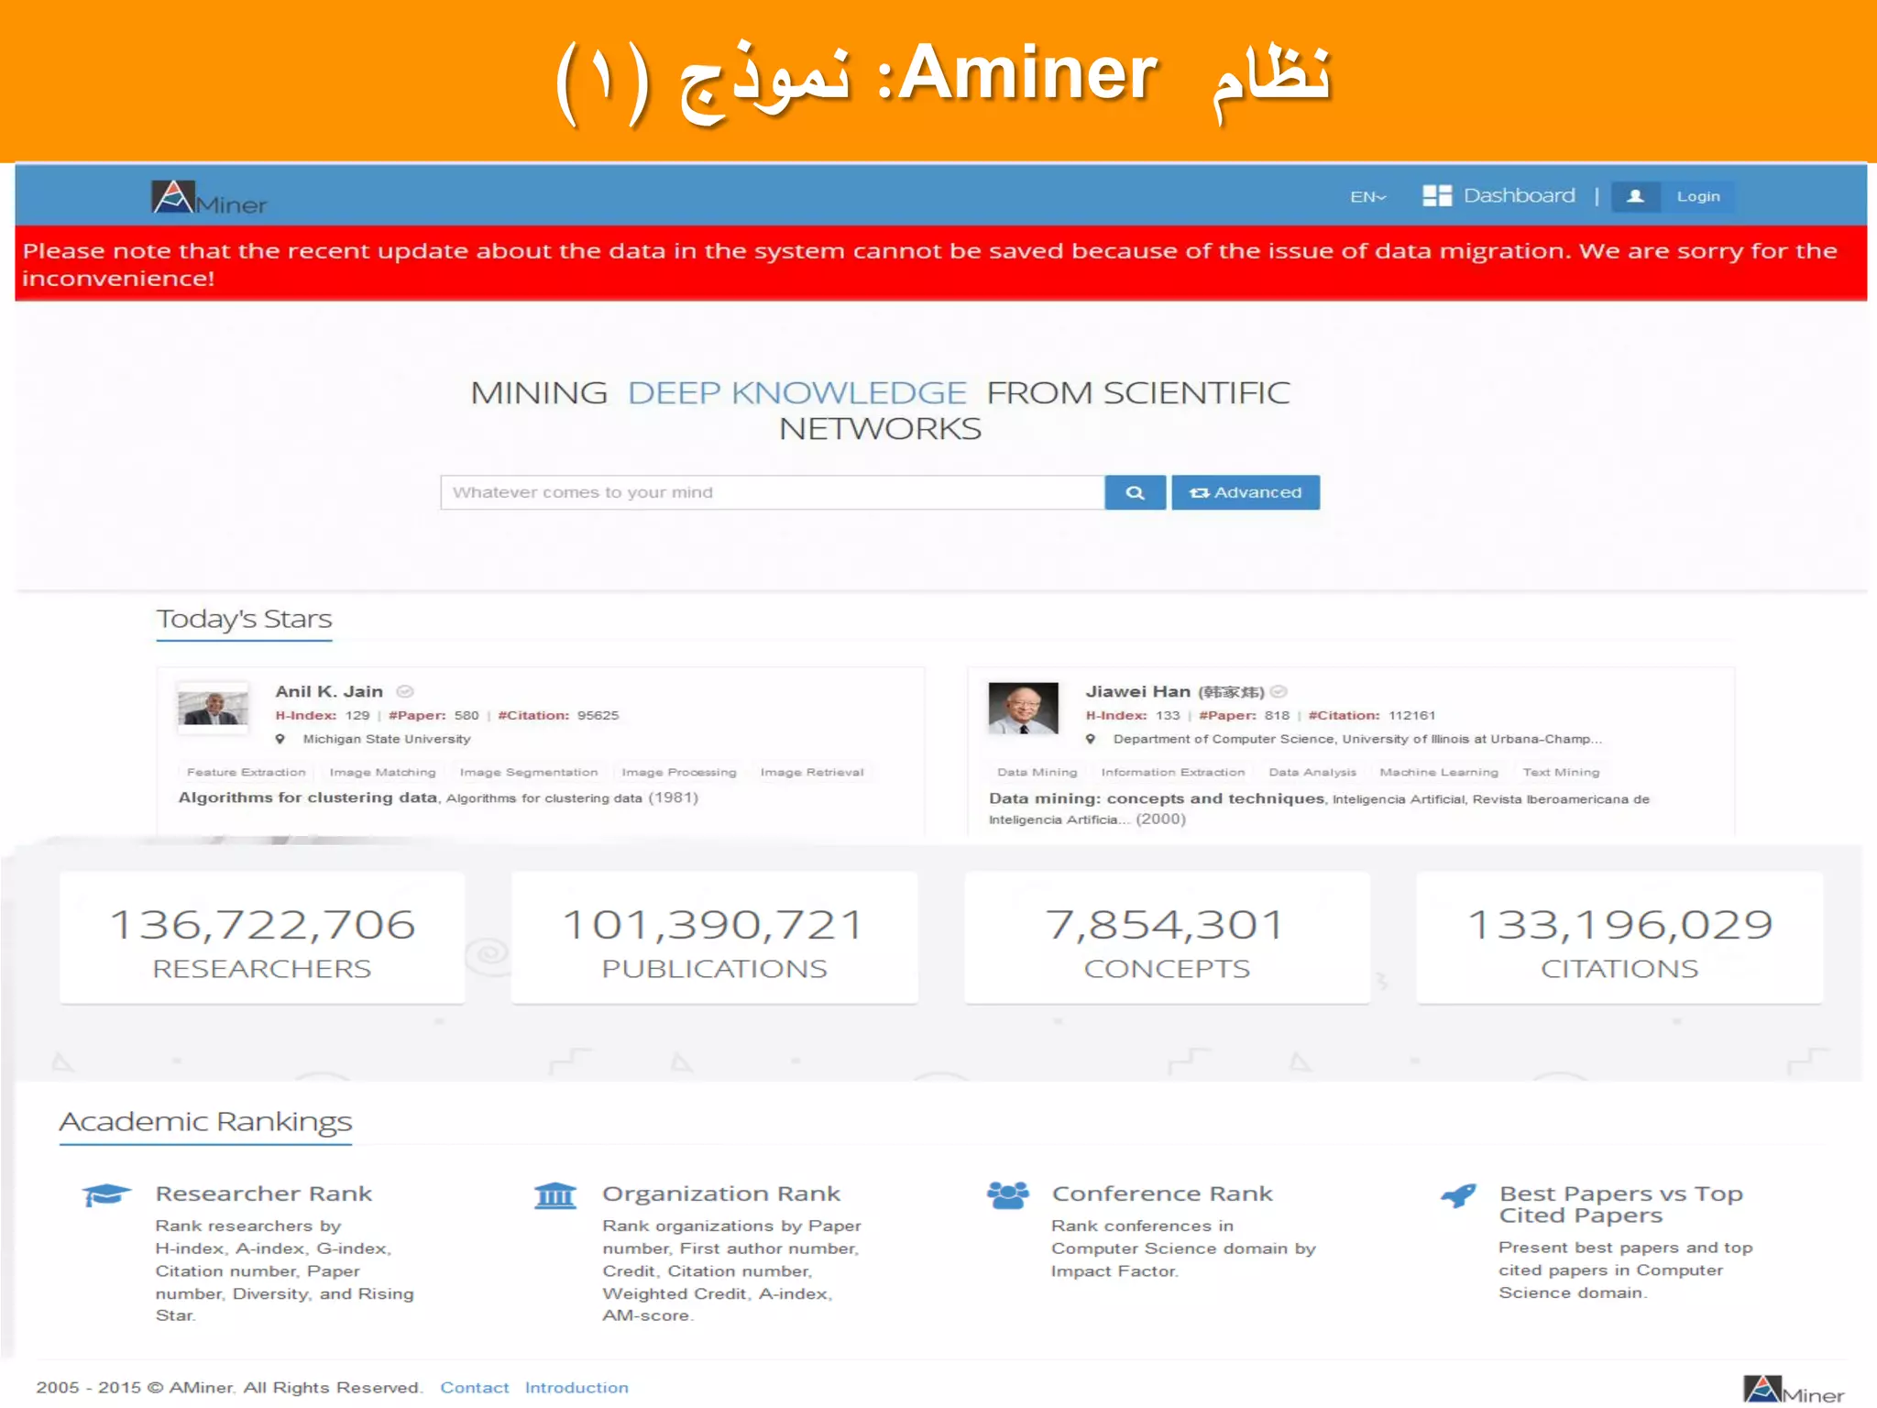Screen dimensions: 1877x1408
Task: Click the 7,854,301 Concepts card
Action: coord(1167,938)
